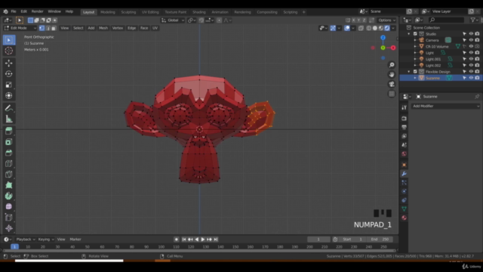Jump to the end frame
This screenshot has height=272, width=483.
coord(216,240)
